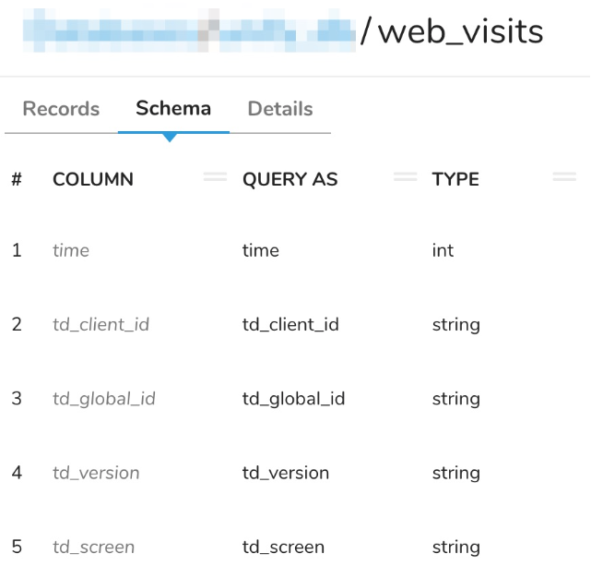
Task: Edit the td_screen QUERY AS alias
Action: (283, 547)
